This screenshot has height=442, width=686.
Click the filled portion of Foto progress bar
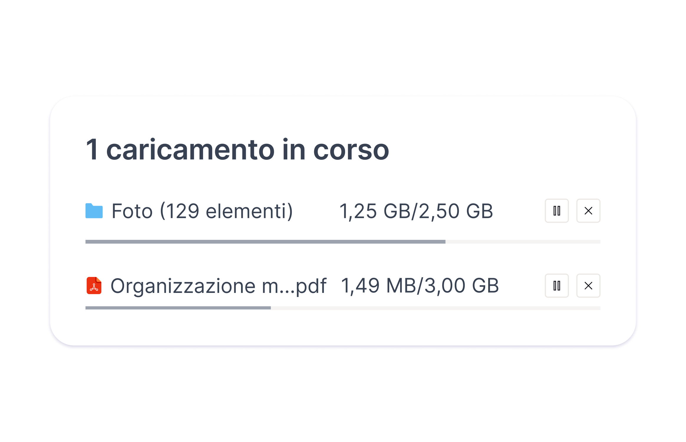click(x=265, y=242)
